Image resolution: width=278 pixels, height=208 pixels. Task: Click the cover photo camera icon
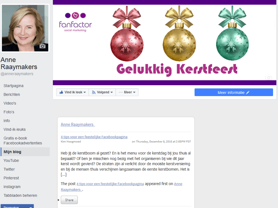[269, 78]
